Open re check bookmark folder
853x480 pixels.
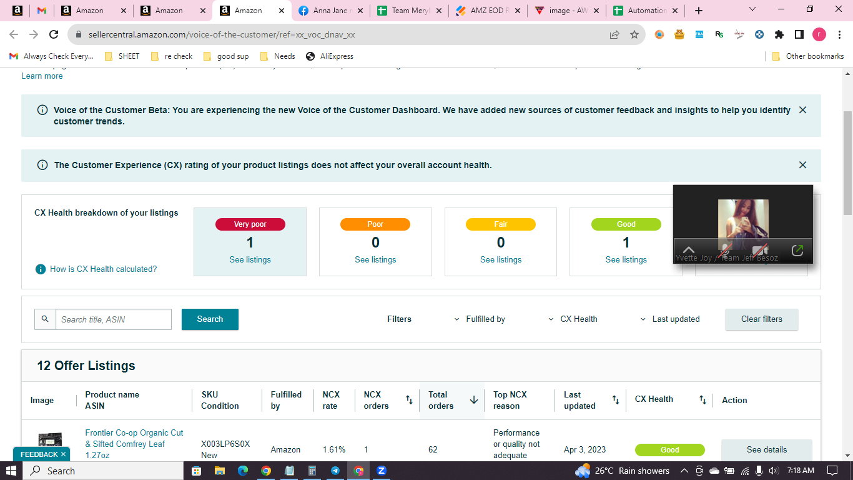pos(172,56)
